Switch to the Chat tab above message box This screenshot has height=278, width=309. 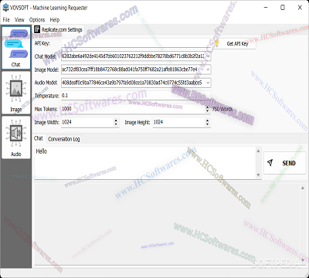[x=39, y=138]
